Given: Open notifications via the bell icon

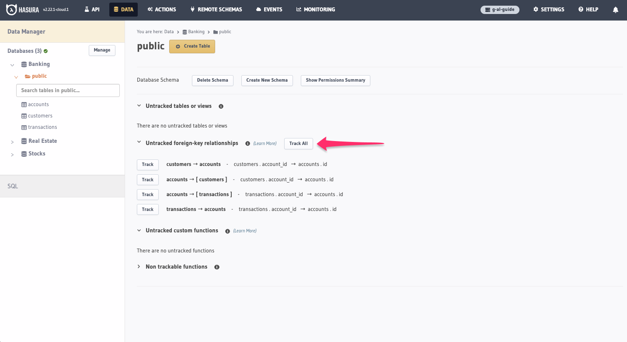Looking at the screenshot, I should (x=616, y=9).
